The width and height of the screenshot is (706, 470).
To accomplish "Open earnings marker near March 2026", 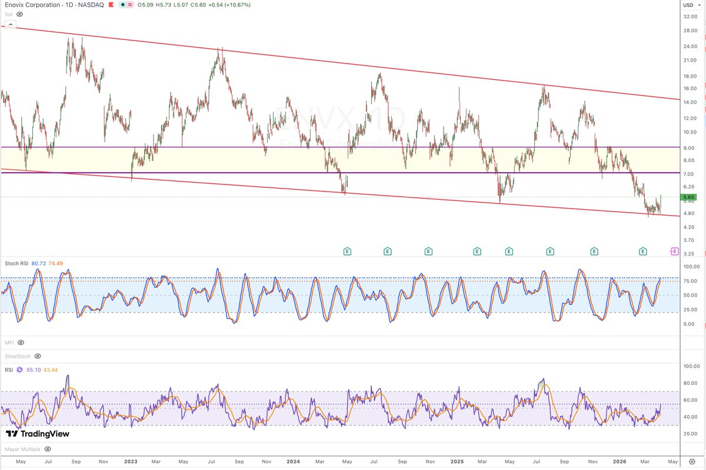I will pos(644,251).
